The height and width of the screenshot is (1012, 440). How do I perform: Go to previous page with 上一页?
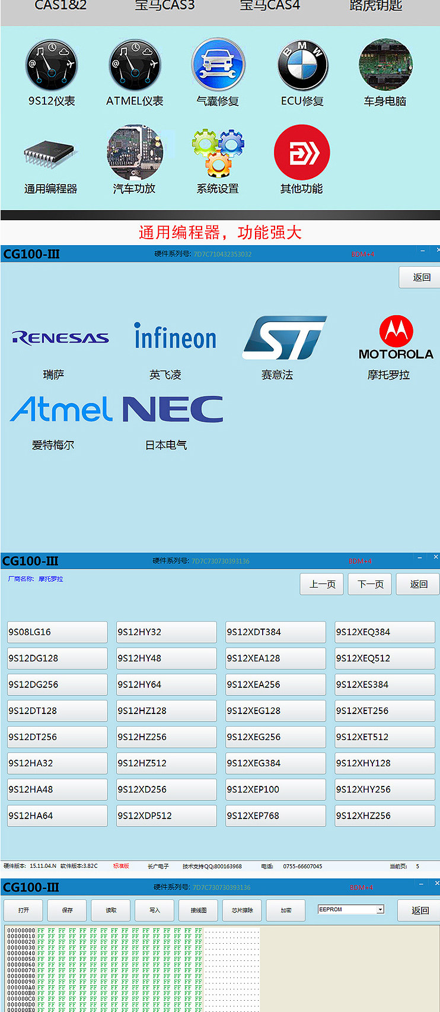click(x=323, y=584)
